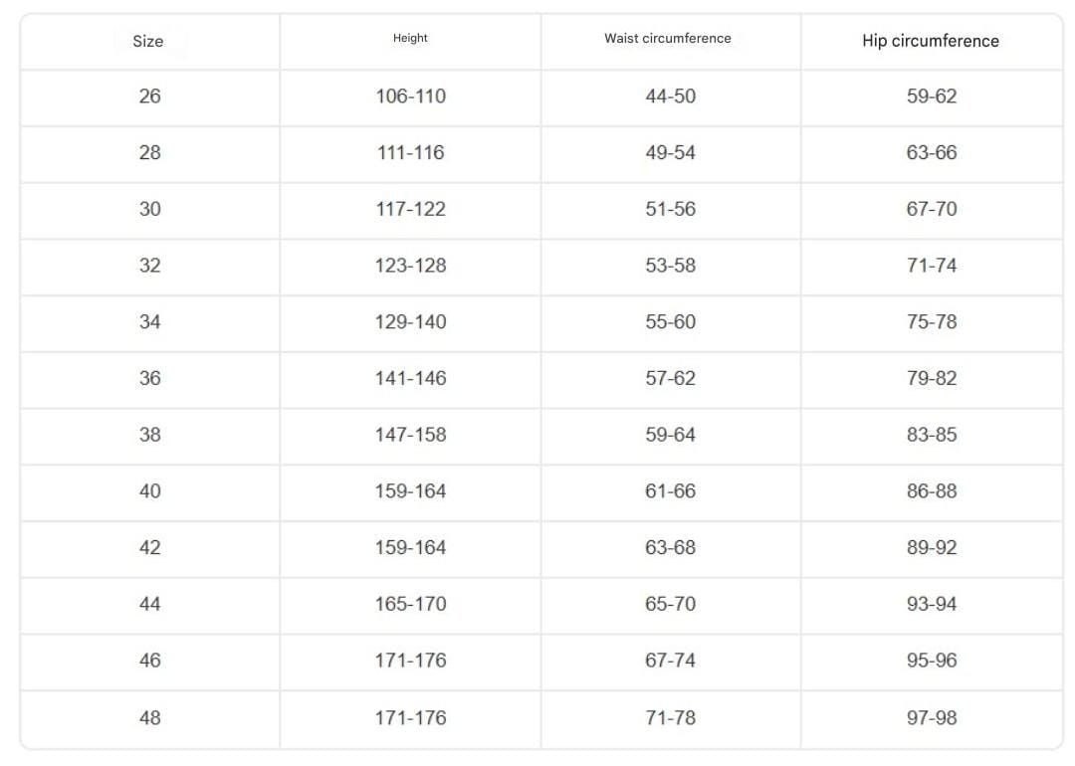Click the size 26 cell
Screen dimensions: 1075x766
pyautogui.click(x=149, y=96)
